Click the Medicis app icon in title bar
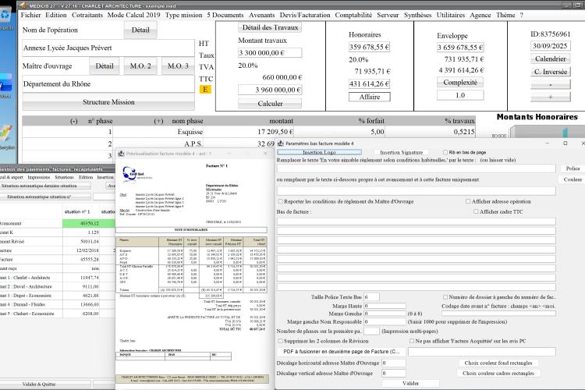The width and height of the screenshot is (585, 390). (x=23, y=5)
